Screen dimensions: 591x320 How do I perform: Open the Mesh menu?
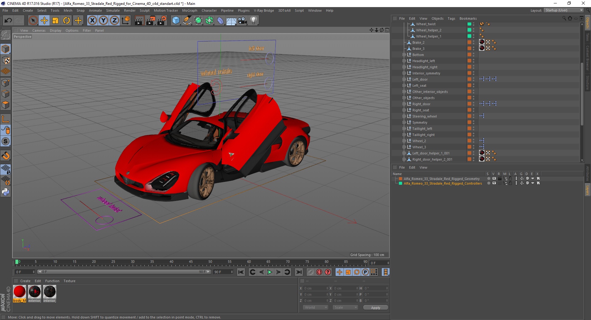tap(68, 10)
